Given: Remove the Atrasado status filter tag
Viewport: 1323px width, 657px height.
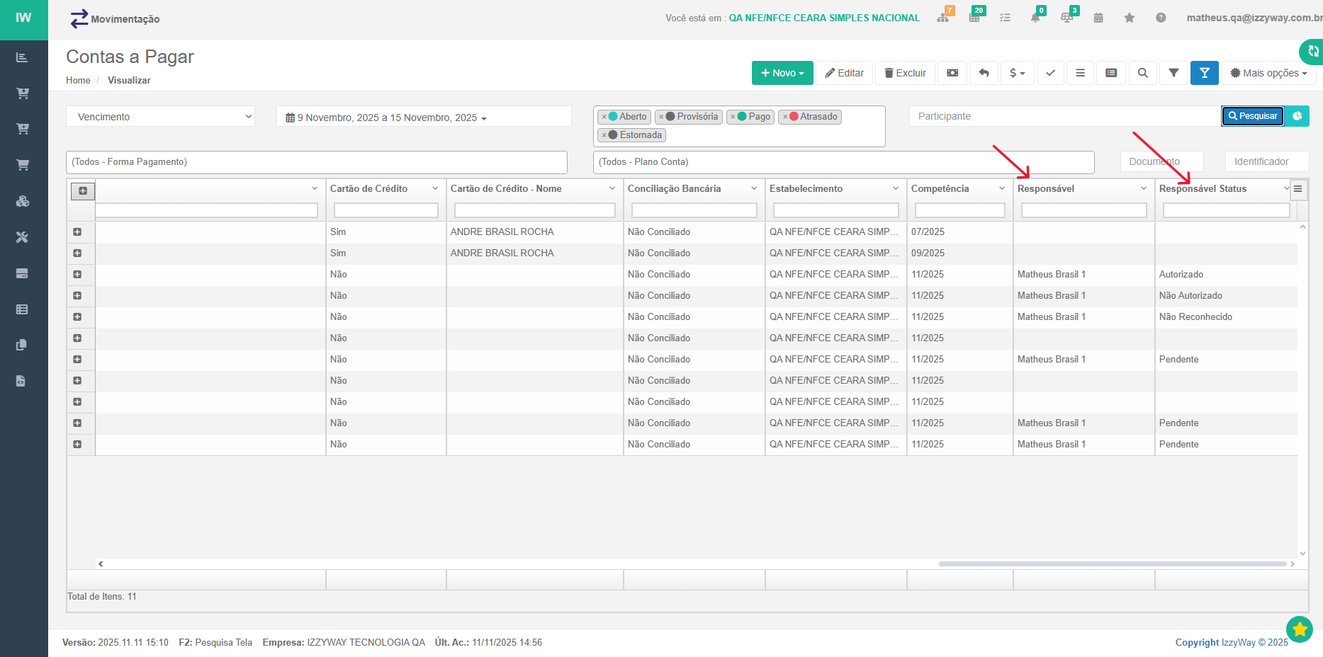Looking at the screenshot, I should (785, 117).
